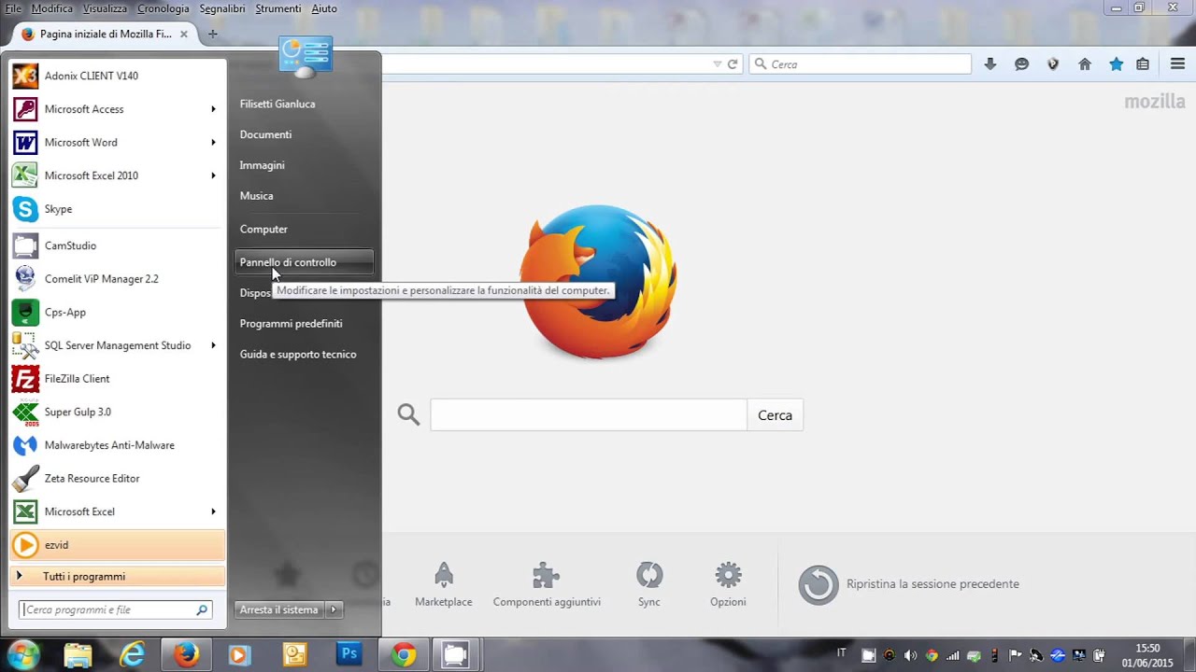
Task: Reload the page in Firefox
Action: pos(733,64)
